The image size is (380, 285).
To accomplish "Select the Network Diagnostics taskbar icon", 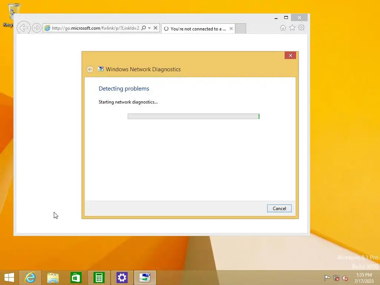I will click(145, 278).
